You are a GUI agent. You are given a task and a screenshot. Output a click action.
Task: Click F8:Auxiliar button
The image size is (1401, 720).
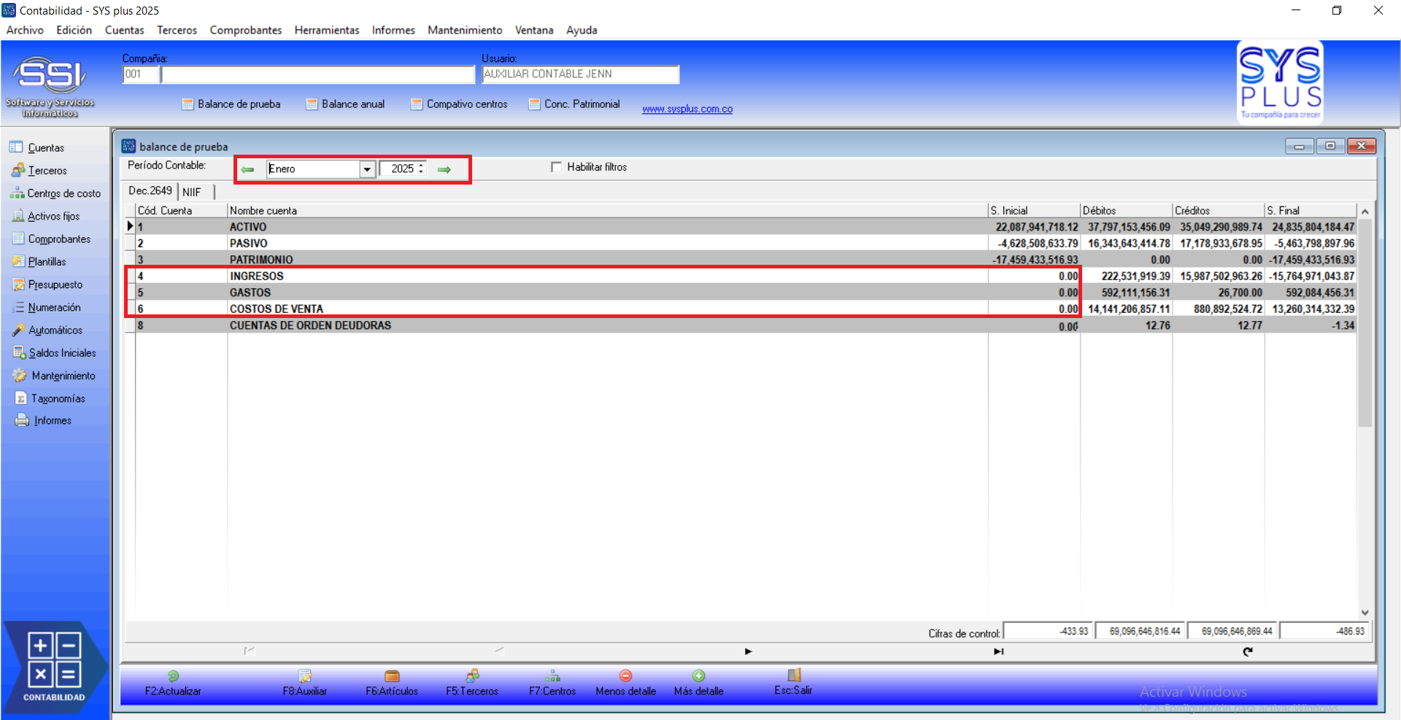tap(305, 683)
